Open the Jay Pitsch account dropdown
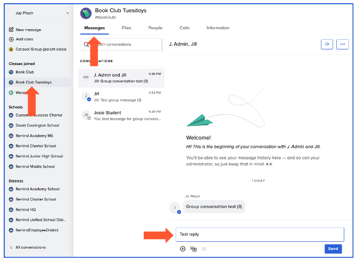This screenshot has height=261, width=356. click(67, 12)
